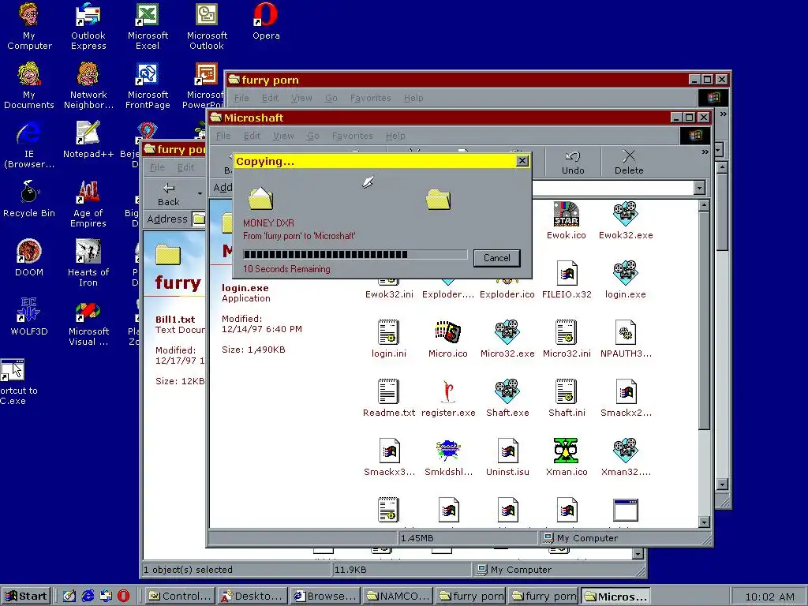The height and width of the screenshot is (606, 808).
Task: Open Network Neighborhood desktop icon
Action: pyautogui.click(x=88, y=85)
